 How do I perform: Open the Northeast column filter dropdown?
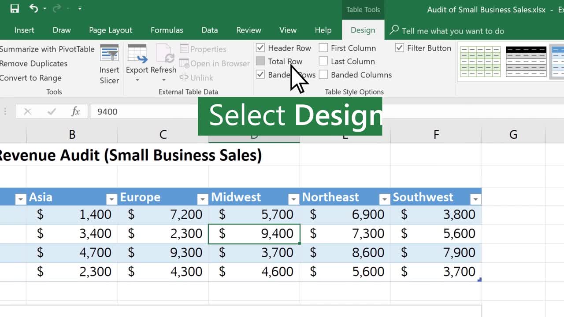point(385,199)
